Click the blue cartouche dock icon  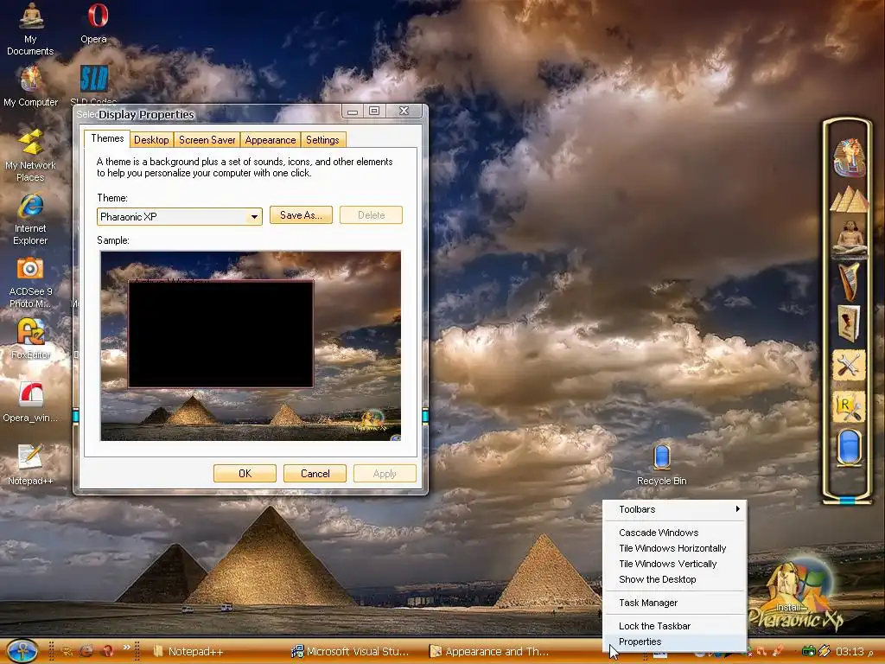coord(849,447)
